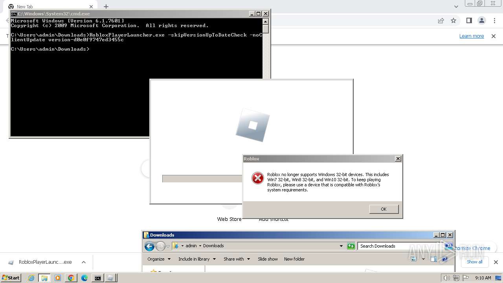Screen dimensions: 503x283
Task: Open the Windows Start menu
Action: tap(11, 278)
